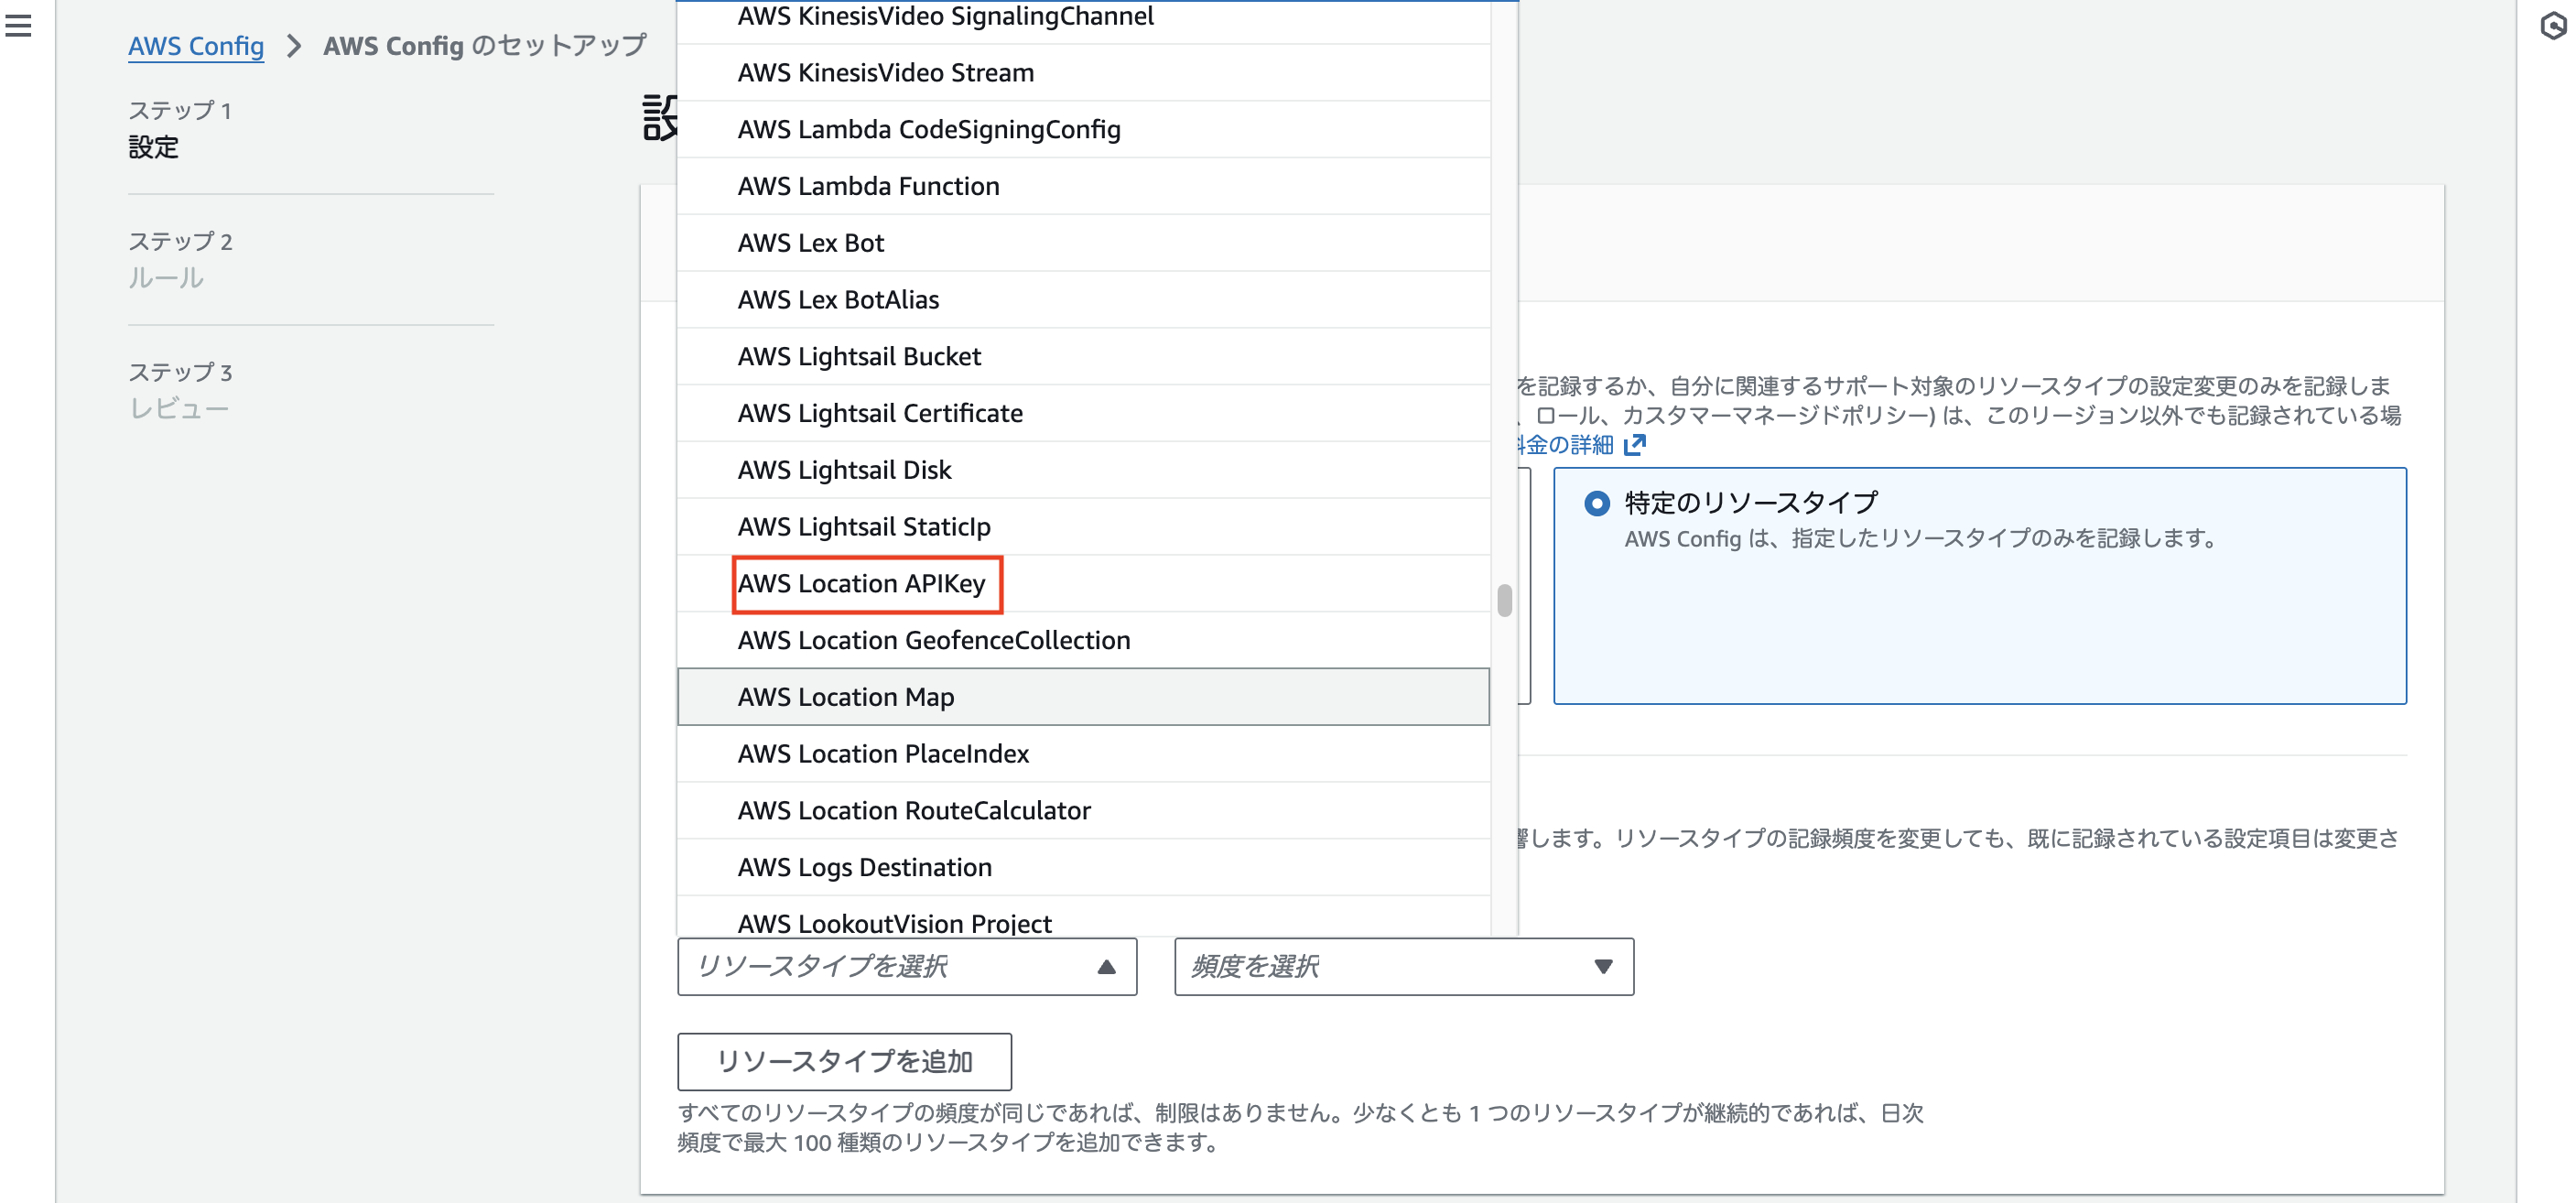This screenshot has width=2576, height=1203.
Task: Expand the resource type list arrow
Action: (1106, 966)
